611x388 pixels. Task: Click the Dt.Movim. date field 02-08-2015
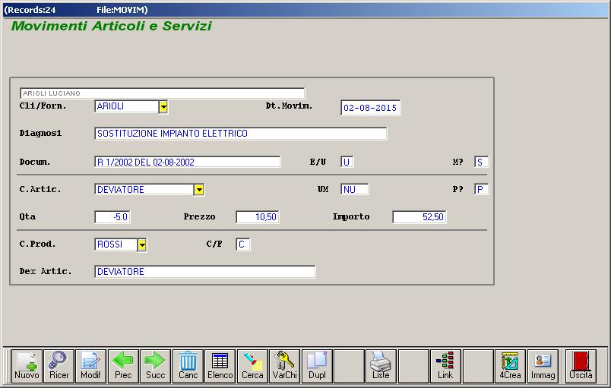[371, 108]
